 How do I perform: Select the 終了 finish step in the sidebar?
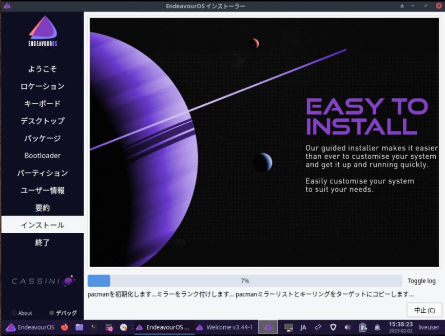click(x=42, y=242)
